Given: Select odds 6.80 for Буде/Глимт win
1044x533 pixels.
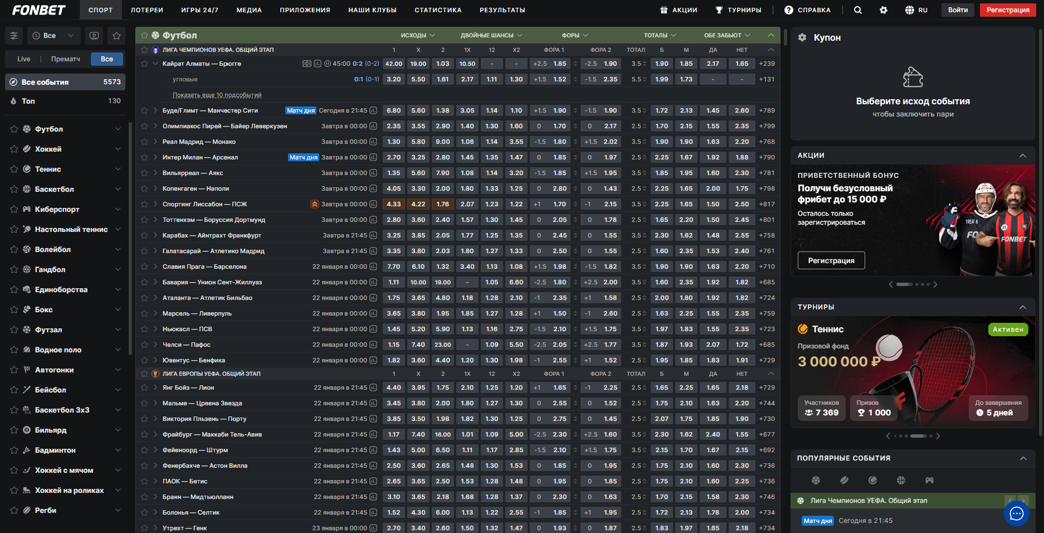Looking at the screenshot, I should pos(393,110).
